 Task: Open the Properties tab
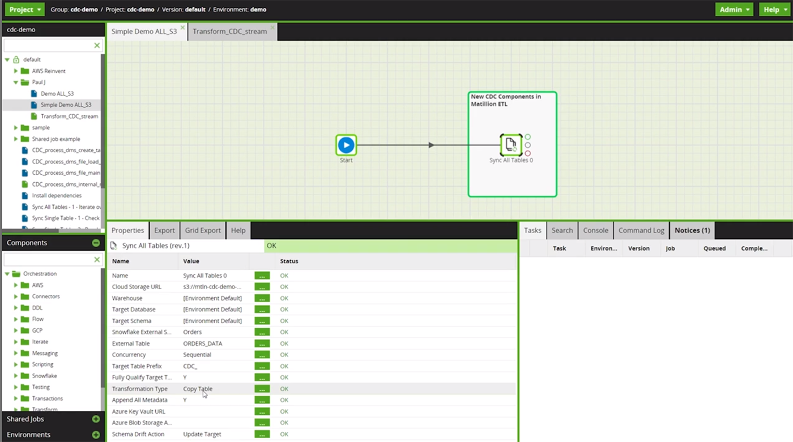[127, 230]
